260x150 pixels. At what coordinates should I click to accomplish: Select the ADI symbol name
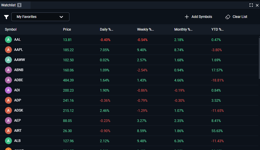[17, 90]
